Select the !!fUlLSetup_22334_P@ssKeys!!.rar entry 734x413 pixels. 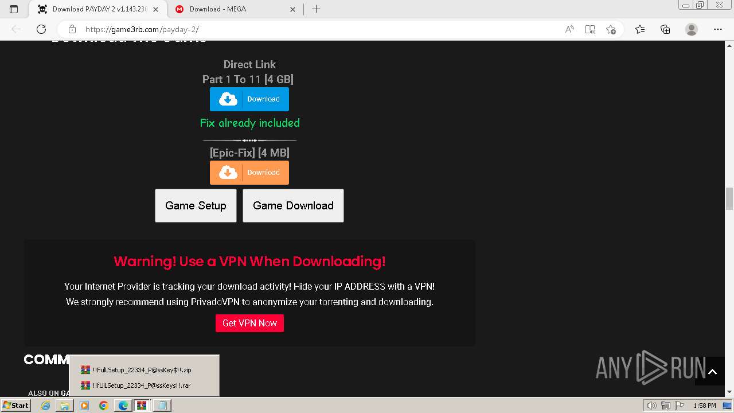[144, 385]
